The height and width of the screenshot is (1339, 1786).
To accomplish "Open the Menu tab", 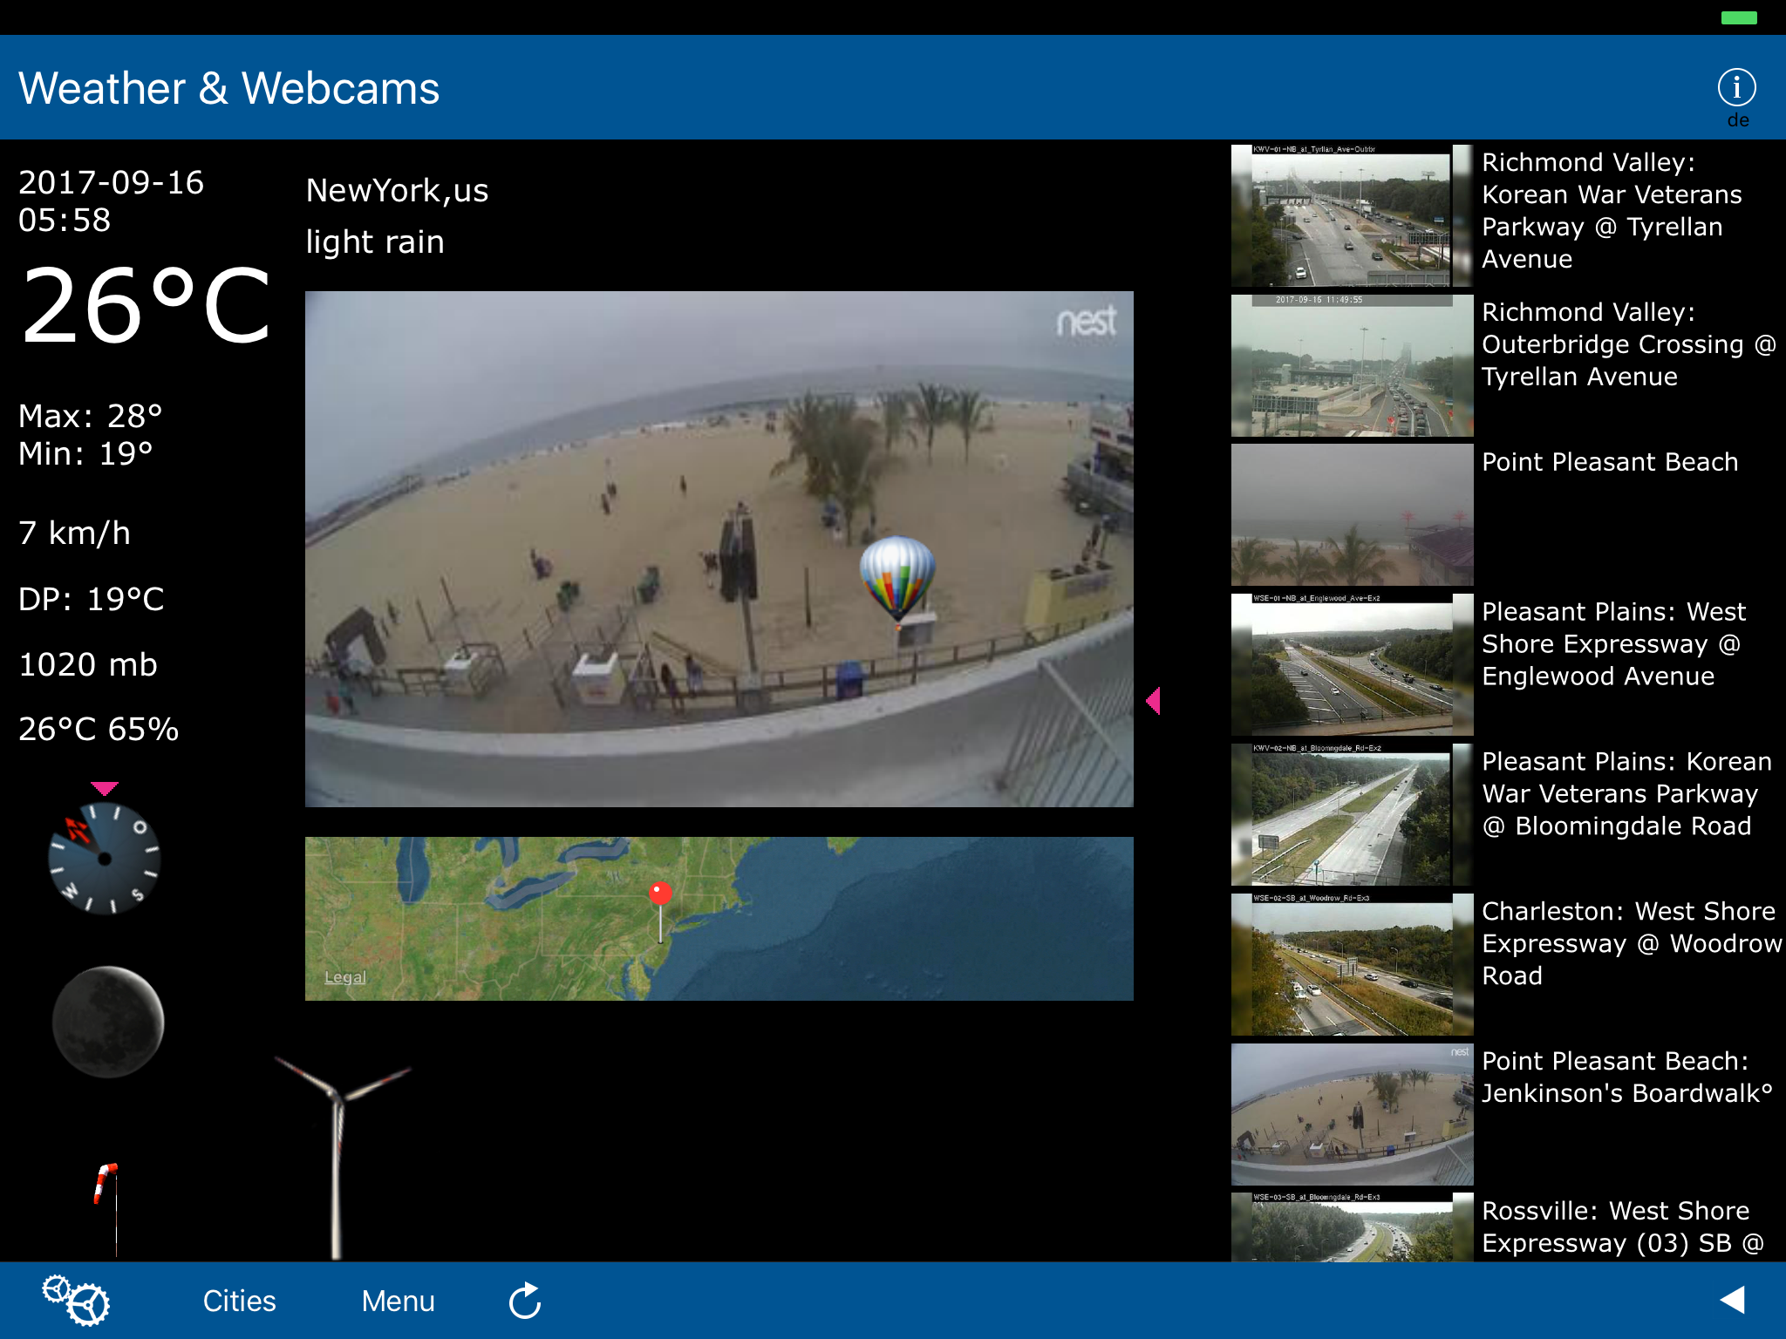I will pyautogui.click(x=398, y=1301).
